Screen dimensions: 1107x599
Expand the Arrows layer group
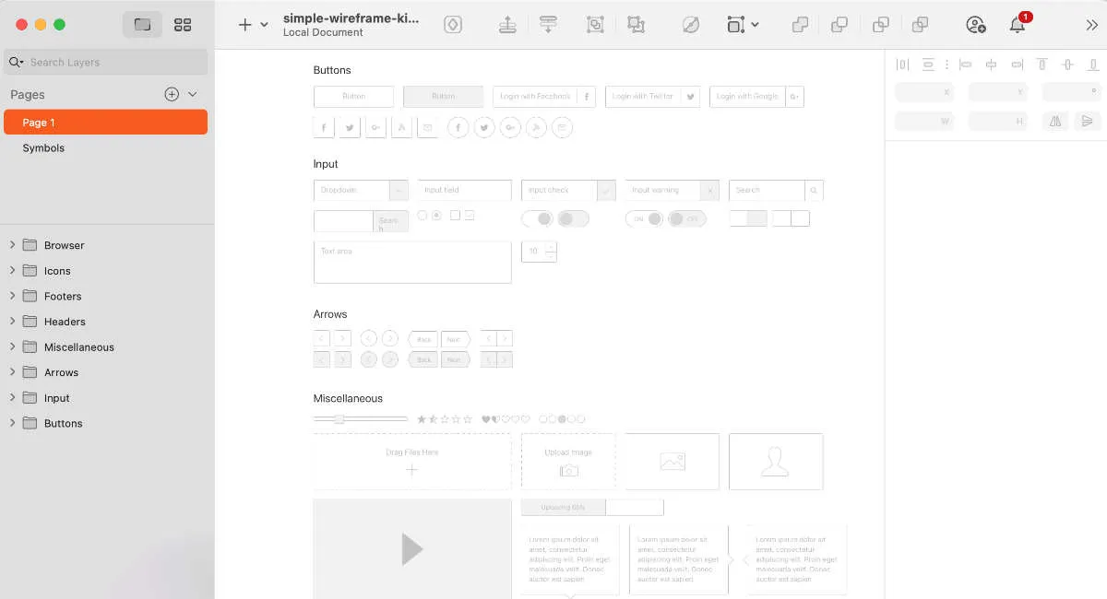[x=12, y=372]
